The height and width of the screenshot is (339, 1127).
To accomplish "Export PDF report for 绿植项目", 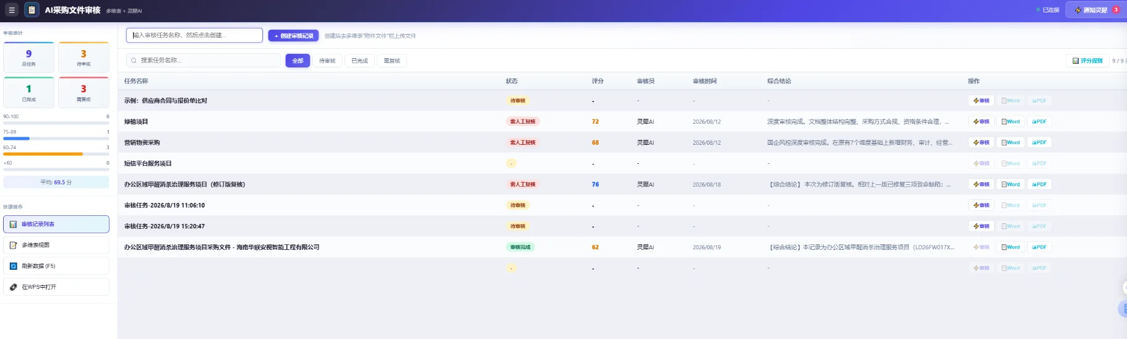I will tap(1039, 122).
